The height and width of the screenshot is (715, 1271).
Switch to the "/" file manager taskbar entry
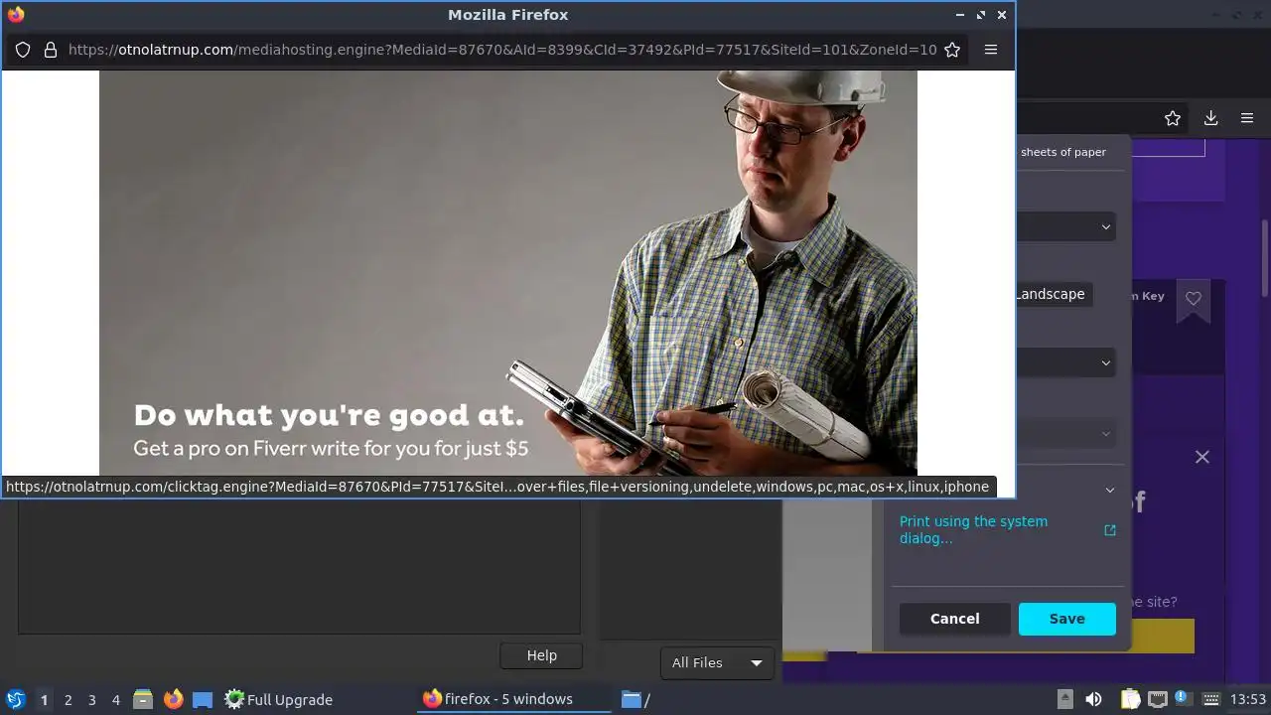(635, 699)
